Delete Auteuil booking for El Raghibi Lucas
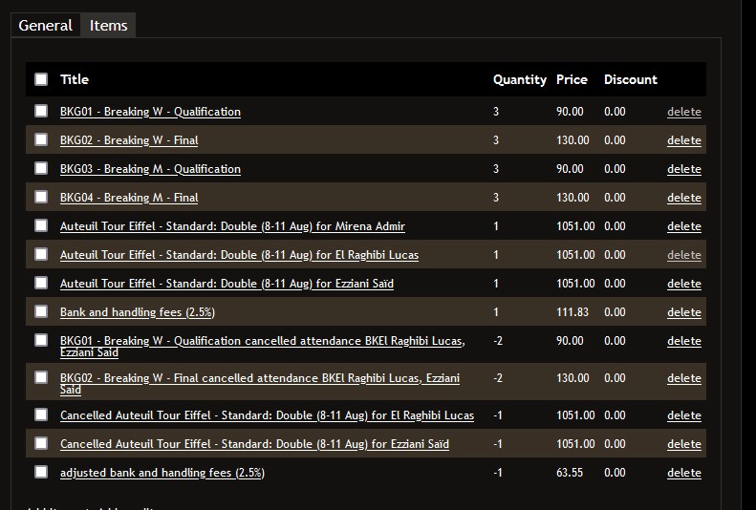The image size is (756, 510). (x=683, y=255)
